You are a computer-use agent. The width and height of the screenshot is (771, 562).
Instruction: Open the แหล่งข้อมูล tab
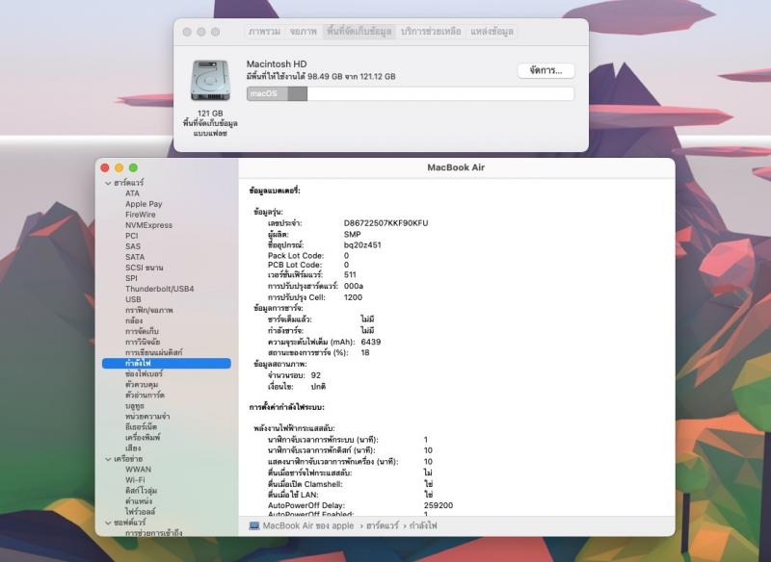(x=492, y=32)
